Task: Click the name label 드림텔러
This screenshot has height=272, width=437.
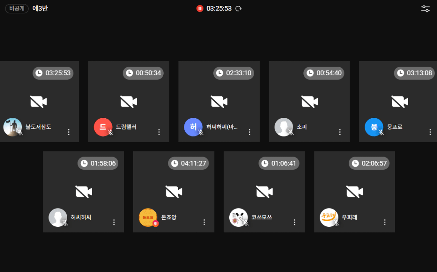Action: point(126,127)
